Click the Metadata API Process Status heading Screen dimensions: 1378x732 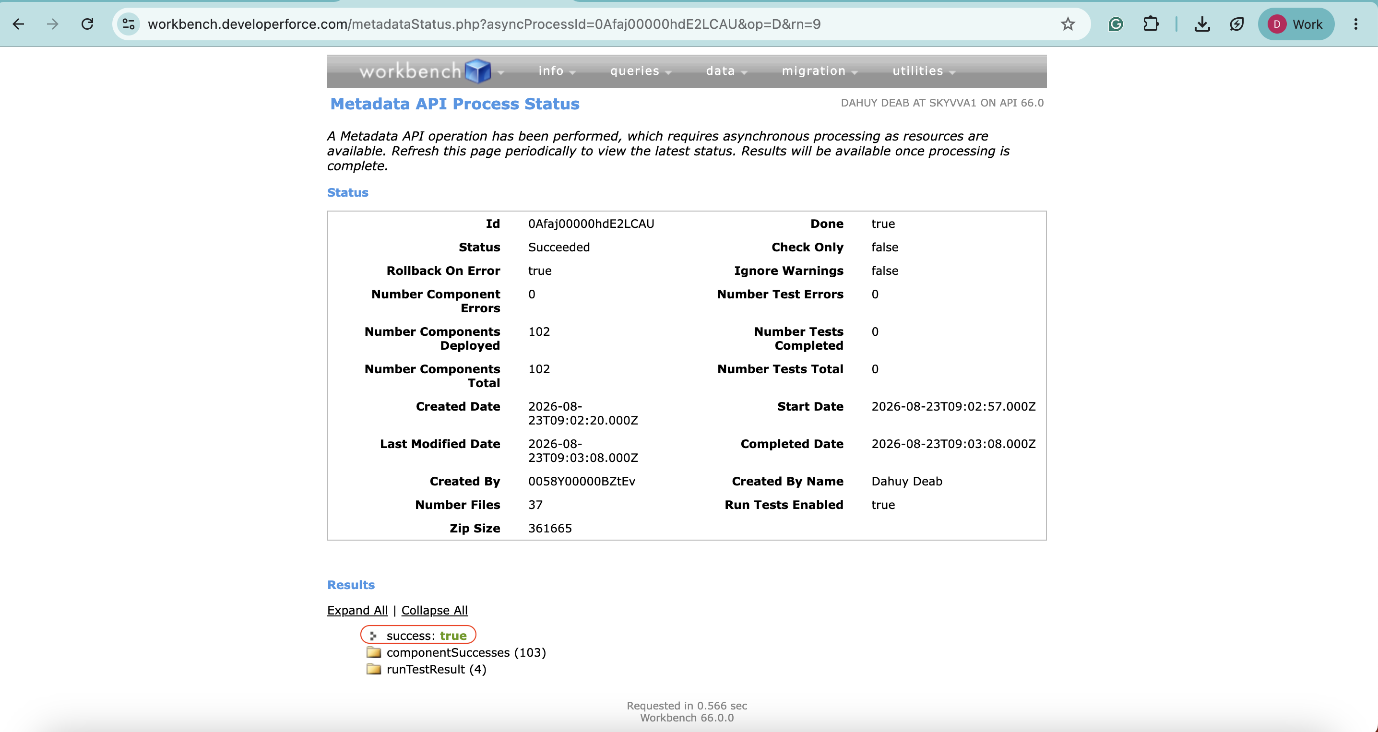(x=455, y=104)
